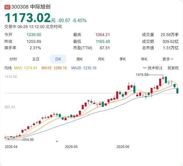Select the 季K quarterly tab
This screenshot has height=166, width=183.
pos(122,59)
